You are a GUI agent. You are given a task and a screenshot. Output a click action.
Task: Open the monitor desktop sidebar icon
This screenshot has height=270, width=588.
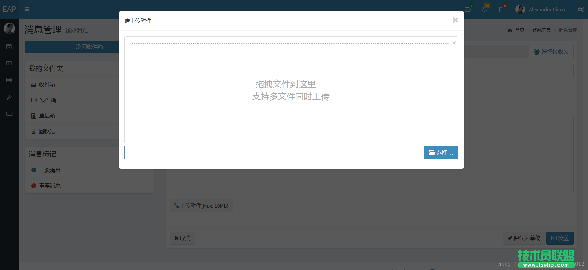point(9,114)
